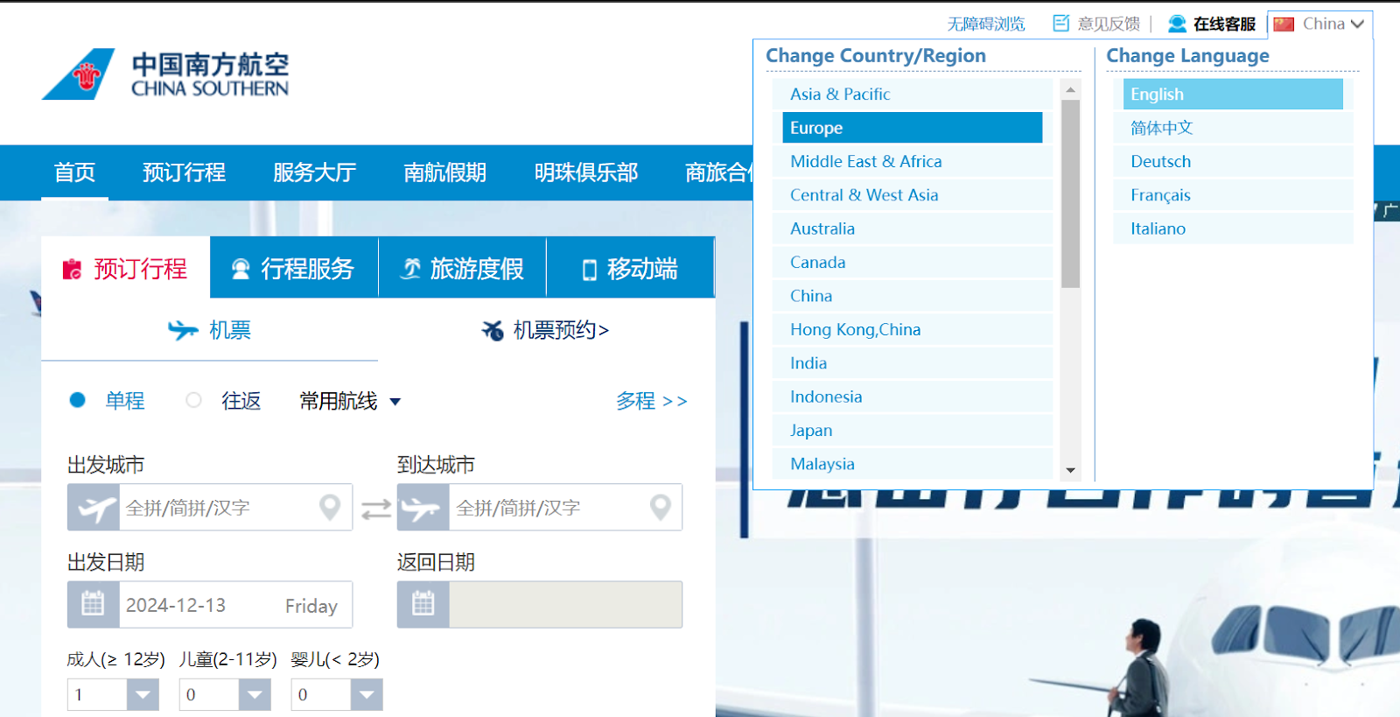Viewport: 1400px width, 717px height.
Task: Choose India from the country list
Action: 913,363
